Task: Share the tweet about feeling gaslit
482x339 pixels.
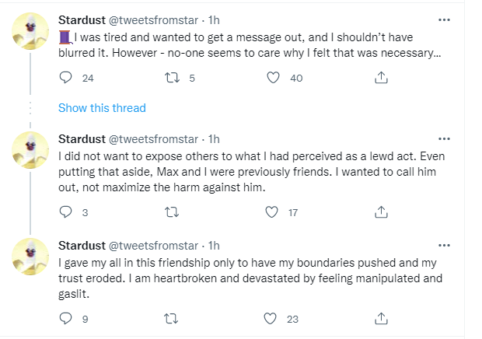Action: click(x=381, y=317)
